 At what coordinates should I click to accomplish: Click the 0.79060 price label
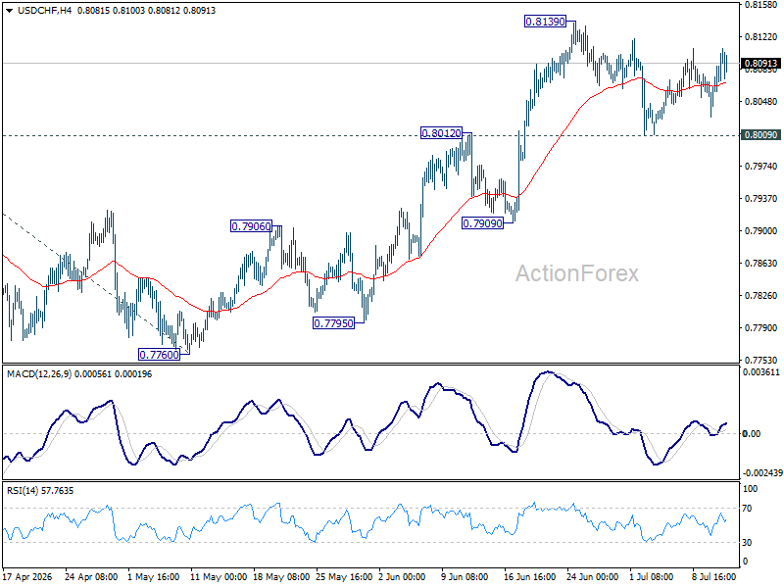(x=251, y=226)
